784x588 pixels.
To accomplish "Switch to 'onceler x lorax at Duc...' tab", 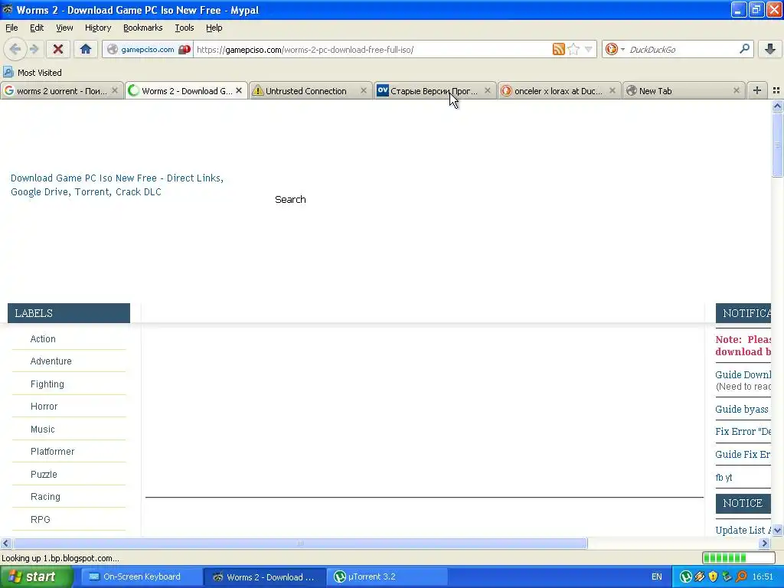I will [559, 90].
